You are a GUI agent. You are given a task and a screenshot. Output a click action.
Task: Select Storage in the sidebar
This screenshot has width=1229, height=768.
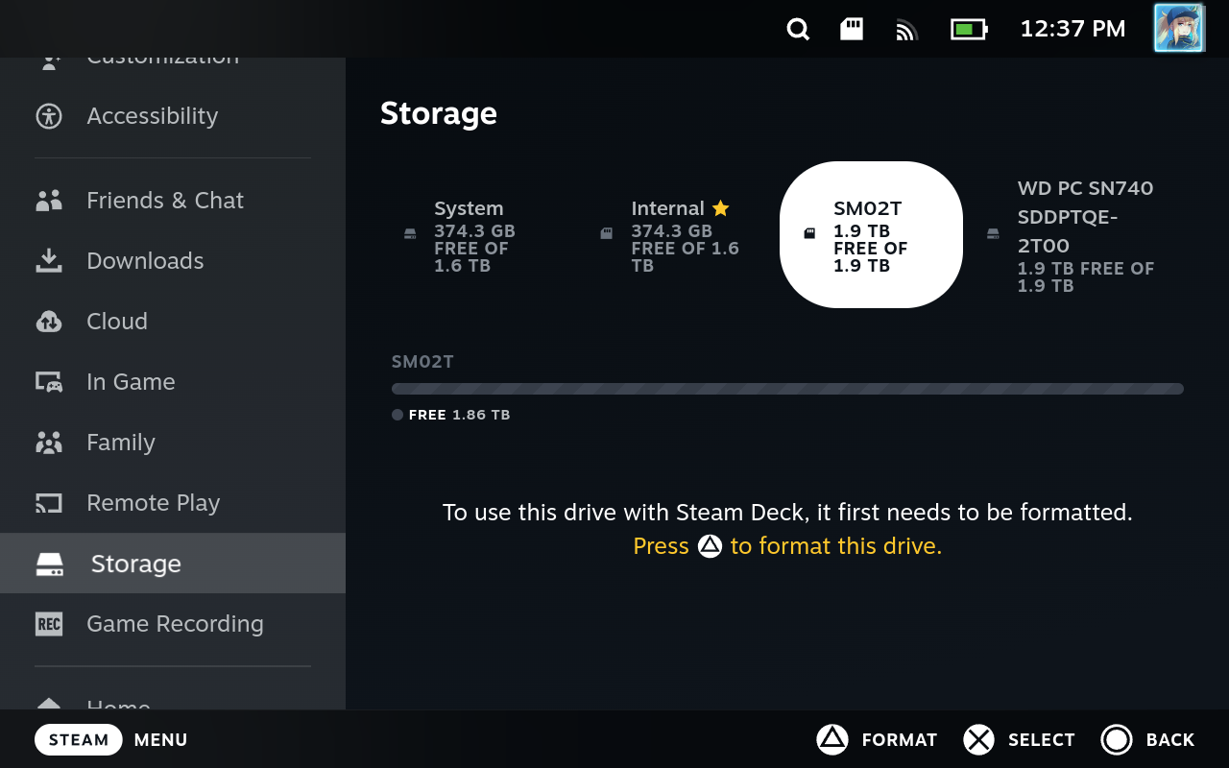pyautogui.click(x=135, y=564)
